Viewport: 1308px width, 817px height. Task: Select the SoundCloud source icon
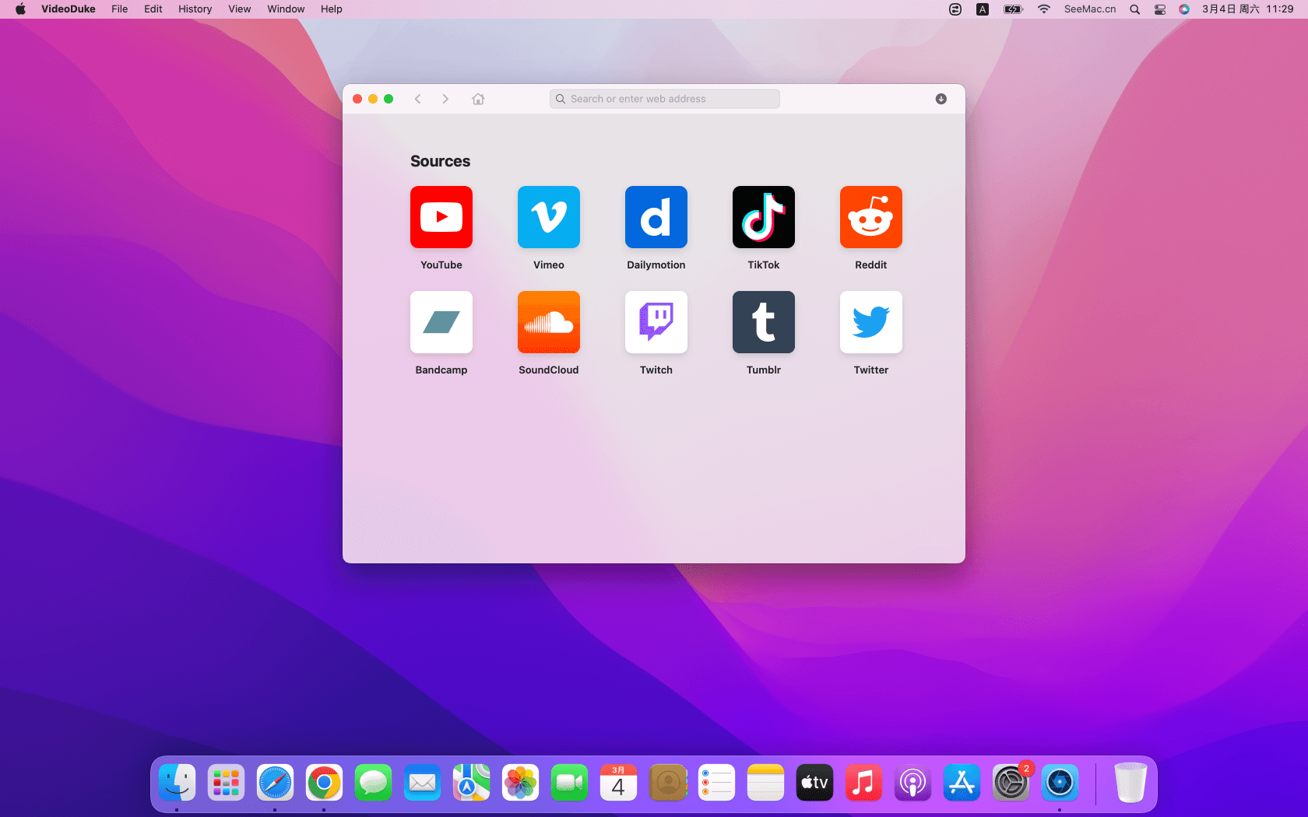coord(548,322)
